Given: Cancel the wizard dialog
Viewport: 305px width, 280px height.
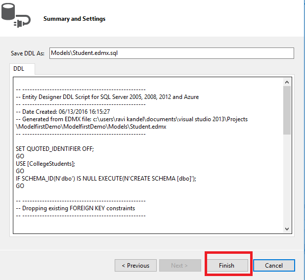Looking at the screenshot, I should [274, 266].
